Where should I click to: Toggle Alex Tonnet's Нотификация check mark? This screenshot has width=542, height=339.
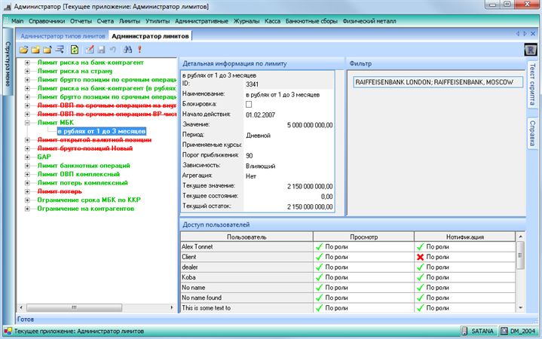click(x=420, y=247)
